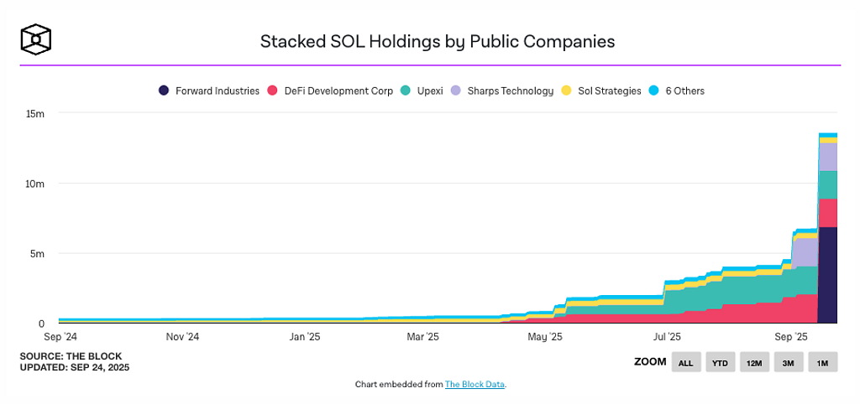Toggle the 6 Others legend entry
The width and height of the screenshot is (860, 404).
click(684, 91)
